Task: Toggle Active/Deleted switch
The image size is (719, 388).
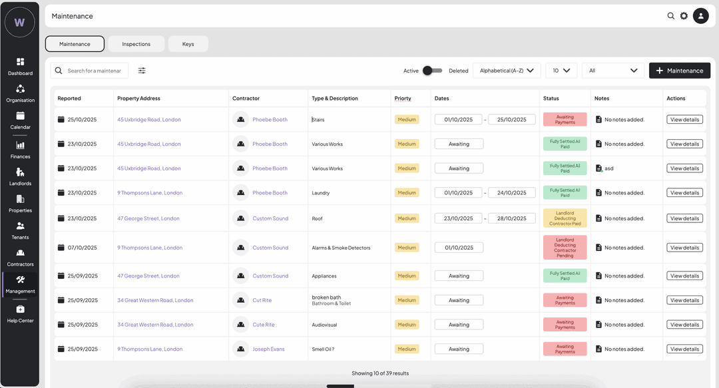Action: 433,71
